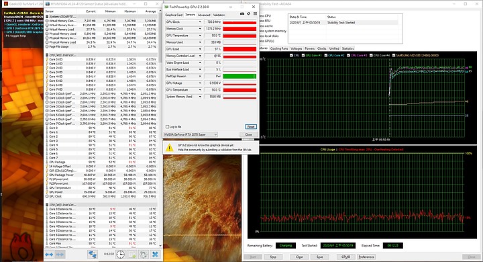
Task: Open the Clocks tab in AIDA64
Action: [x=321, y=48]
